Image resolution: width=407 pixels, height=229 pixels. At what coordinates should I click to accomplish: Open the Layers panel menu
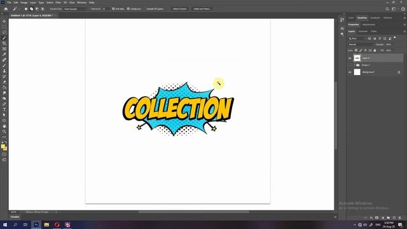[404, 31]
